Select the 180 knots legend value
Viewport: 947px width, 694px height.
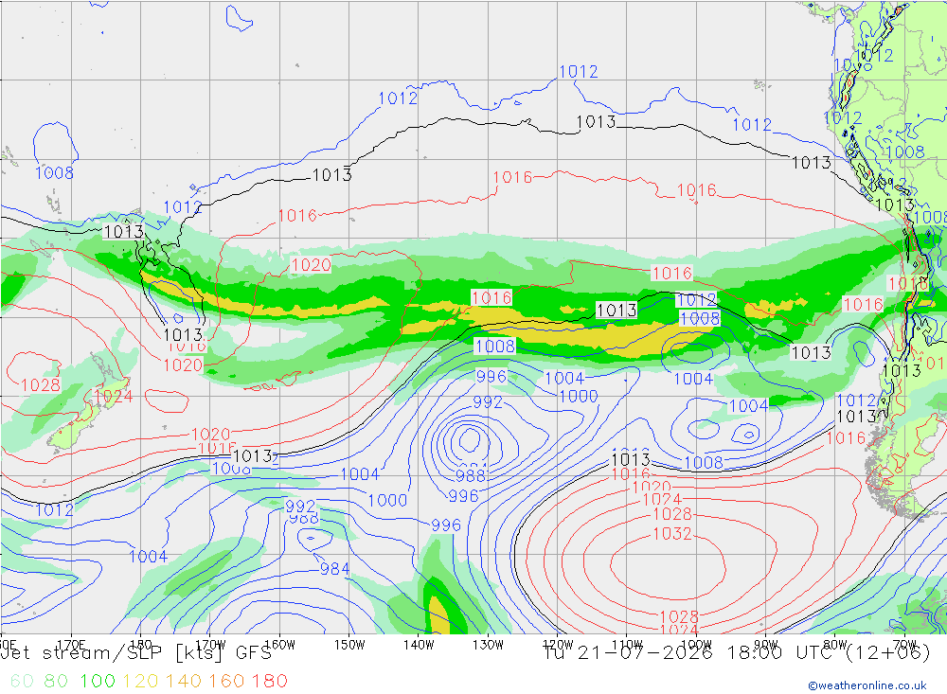pyautogui.click(x=269, y=681)
